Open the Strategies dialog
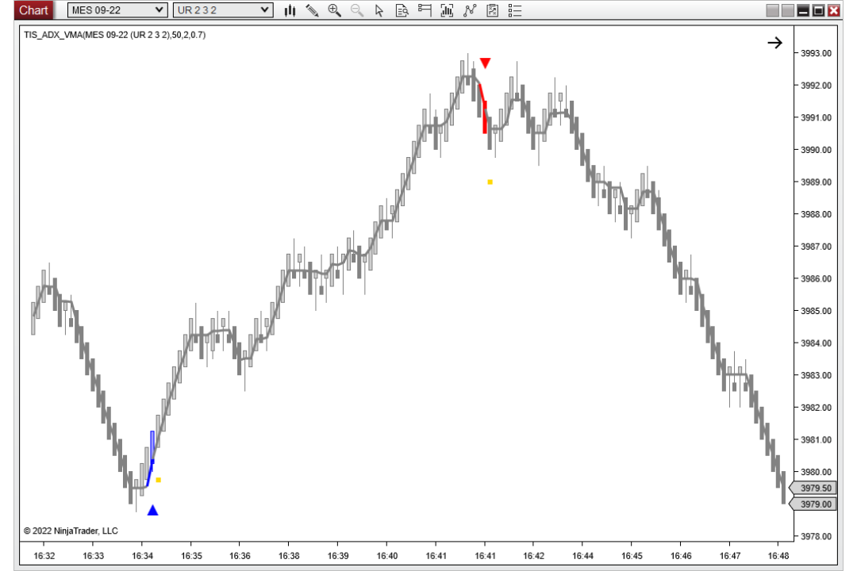This screenshot has height=571, width=857. point(493,10)
